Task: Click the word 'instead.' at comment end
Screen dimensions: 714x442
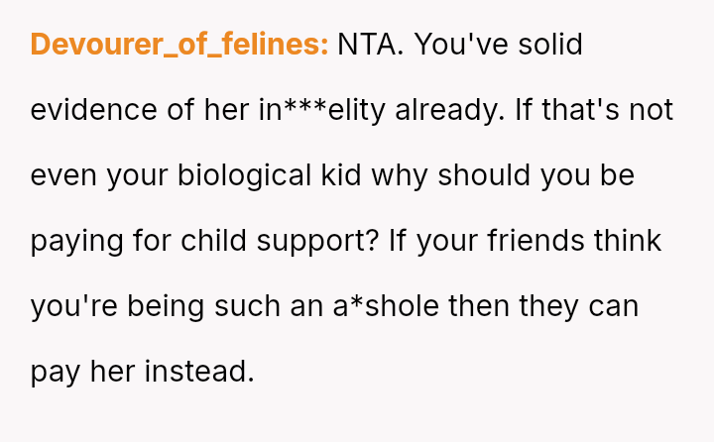Action: [199, 371]
